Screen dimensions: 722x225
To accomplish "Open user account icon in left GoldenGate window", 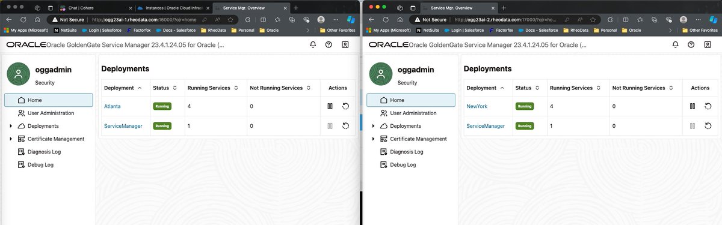I will coord(345,44).
